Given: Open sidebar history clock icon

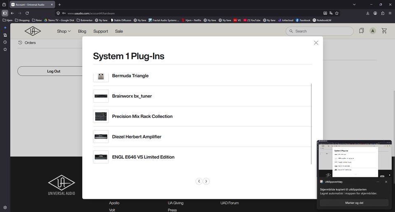Looking at the screenshot, I should (5, 42).
